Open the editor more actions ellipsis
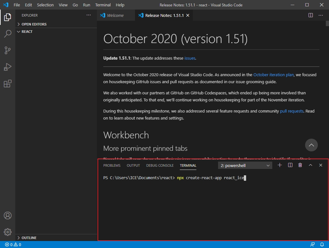 click(x=321, y=15)
